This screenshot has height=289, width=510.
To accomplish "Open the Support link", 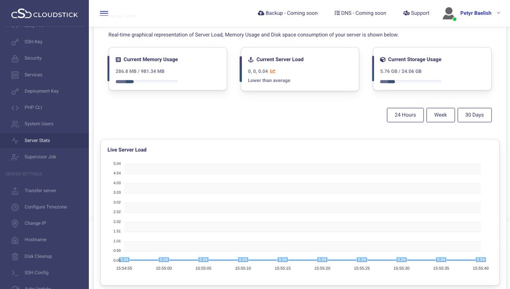I will (416, 13).
